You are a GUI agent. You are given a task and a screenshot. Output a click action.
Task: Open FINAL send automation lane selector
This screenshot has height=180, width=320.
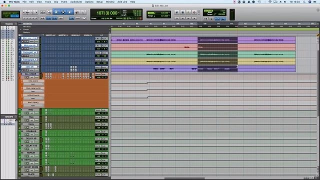point(33,84)
